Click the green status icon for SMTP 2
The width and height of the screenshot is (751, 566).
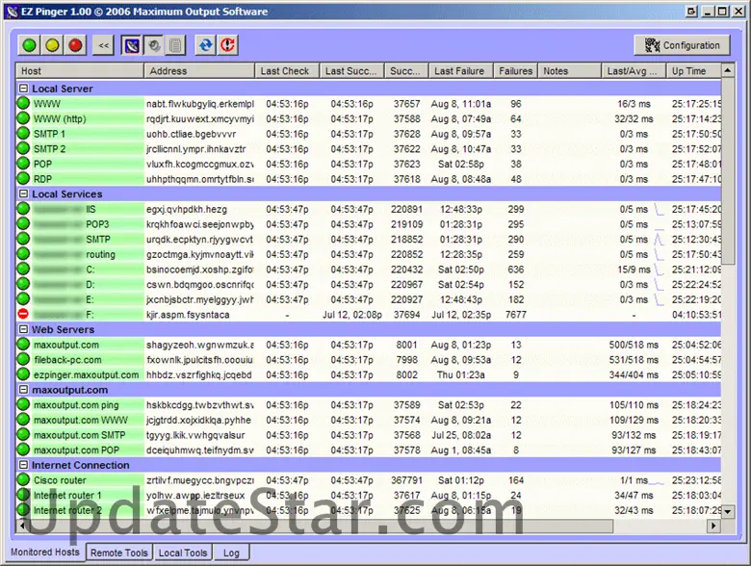23,148
